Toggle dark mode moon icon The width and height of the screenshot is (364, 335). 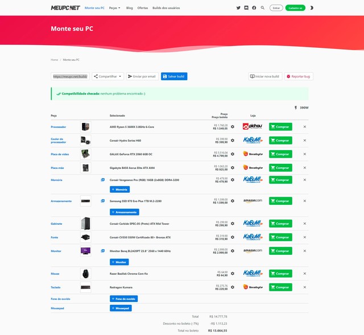coord(312,8)
